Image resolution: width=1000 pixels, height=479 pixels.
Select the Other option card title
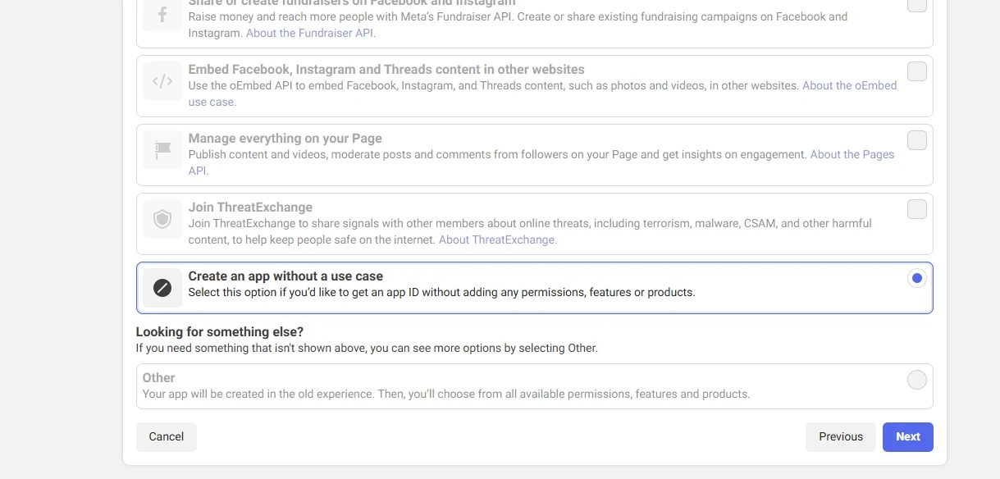[x=158, y=378]
